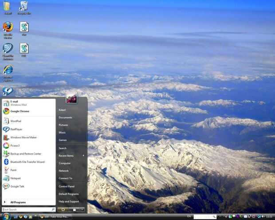Launch Picasa 3 from the Start menu

[x=28, y=145]
